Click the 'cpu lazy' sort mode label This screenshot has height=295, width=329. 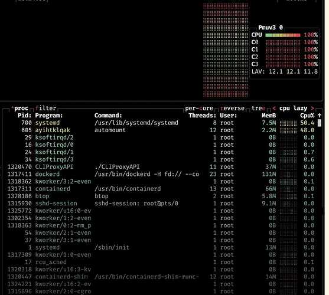coord(293,108)
